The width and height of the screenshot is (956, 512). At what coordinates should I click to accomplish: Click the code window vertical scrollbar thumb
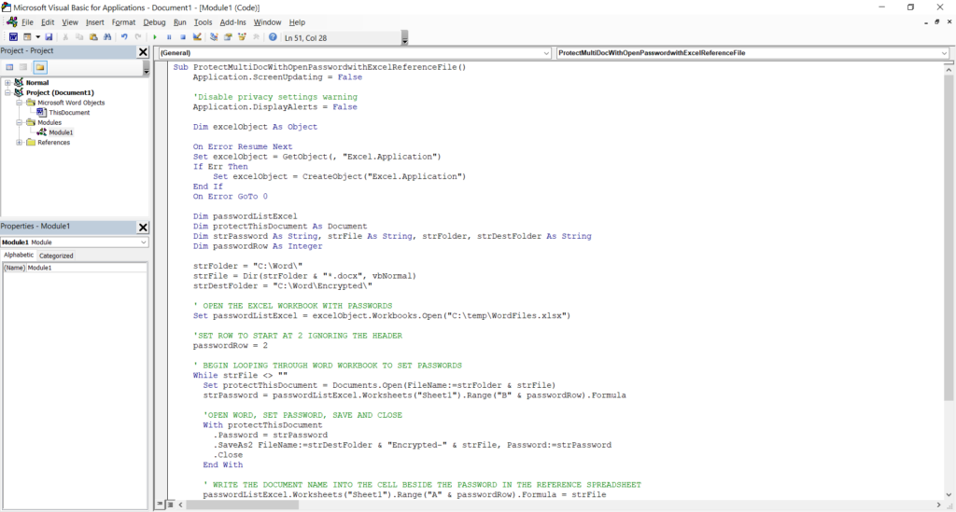949,238
